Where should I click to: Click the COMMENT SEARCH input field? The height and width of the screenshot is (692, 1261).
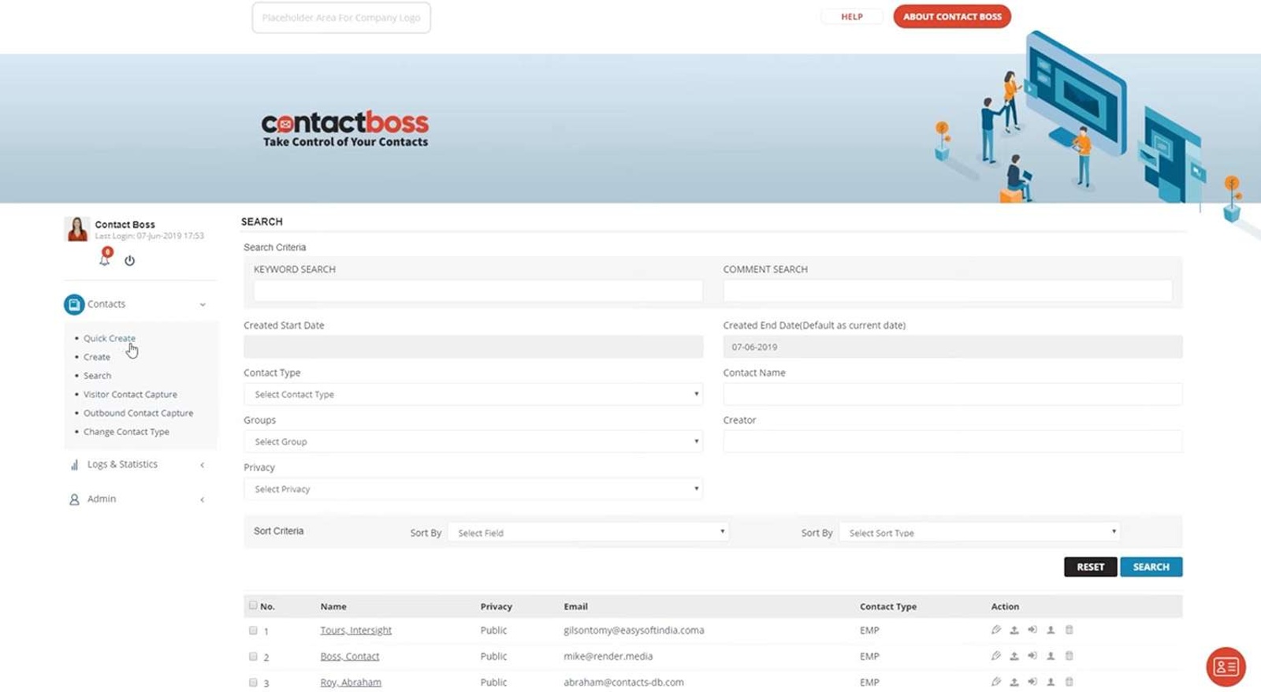coord(947,291)
